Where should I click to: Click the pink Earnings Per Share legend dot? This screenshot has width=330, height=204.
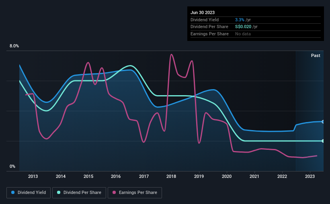[114, 192]
